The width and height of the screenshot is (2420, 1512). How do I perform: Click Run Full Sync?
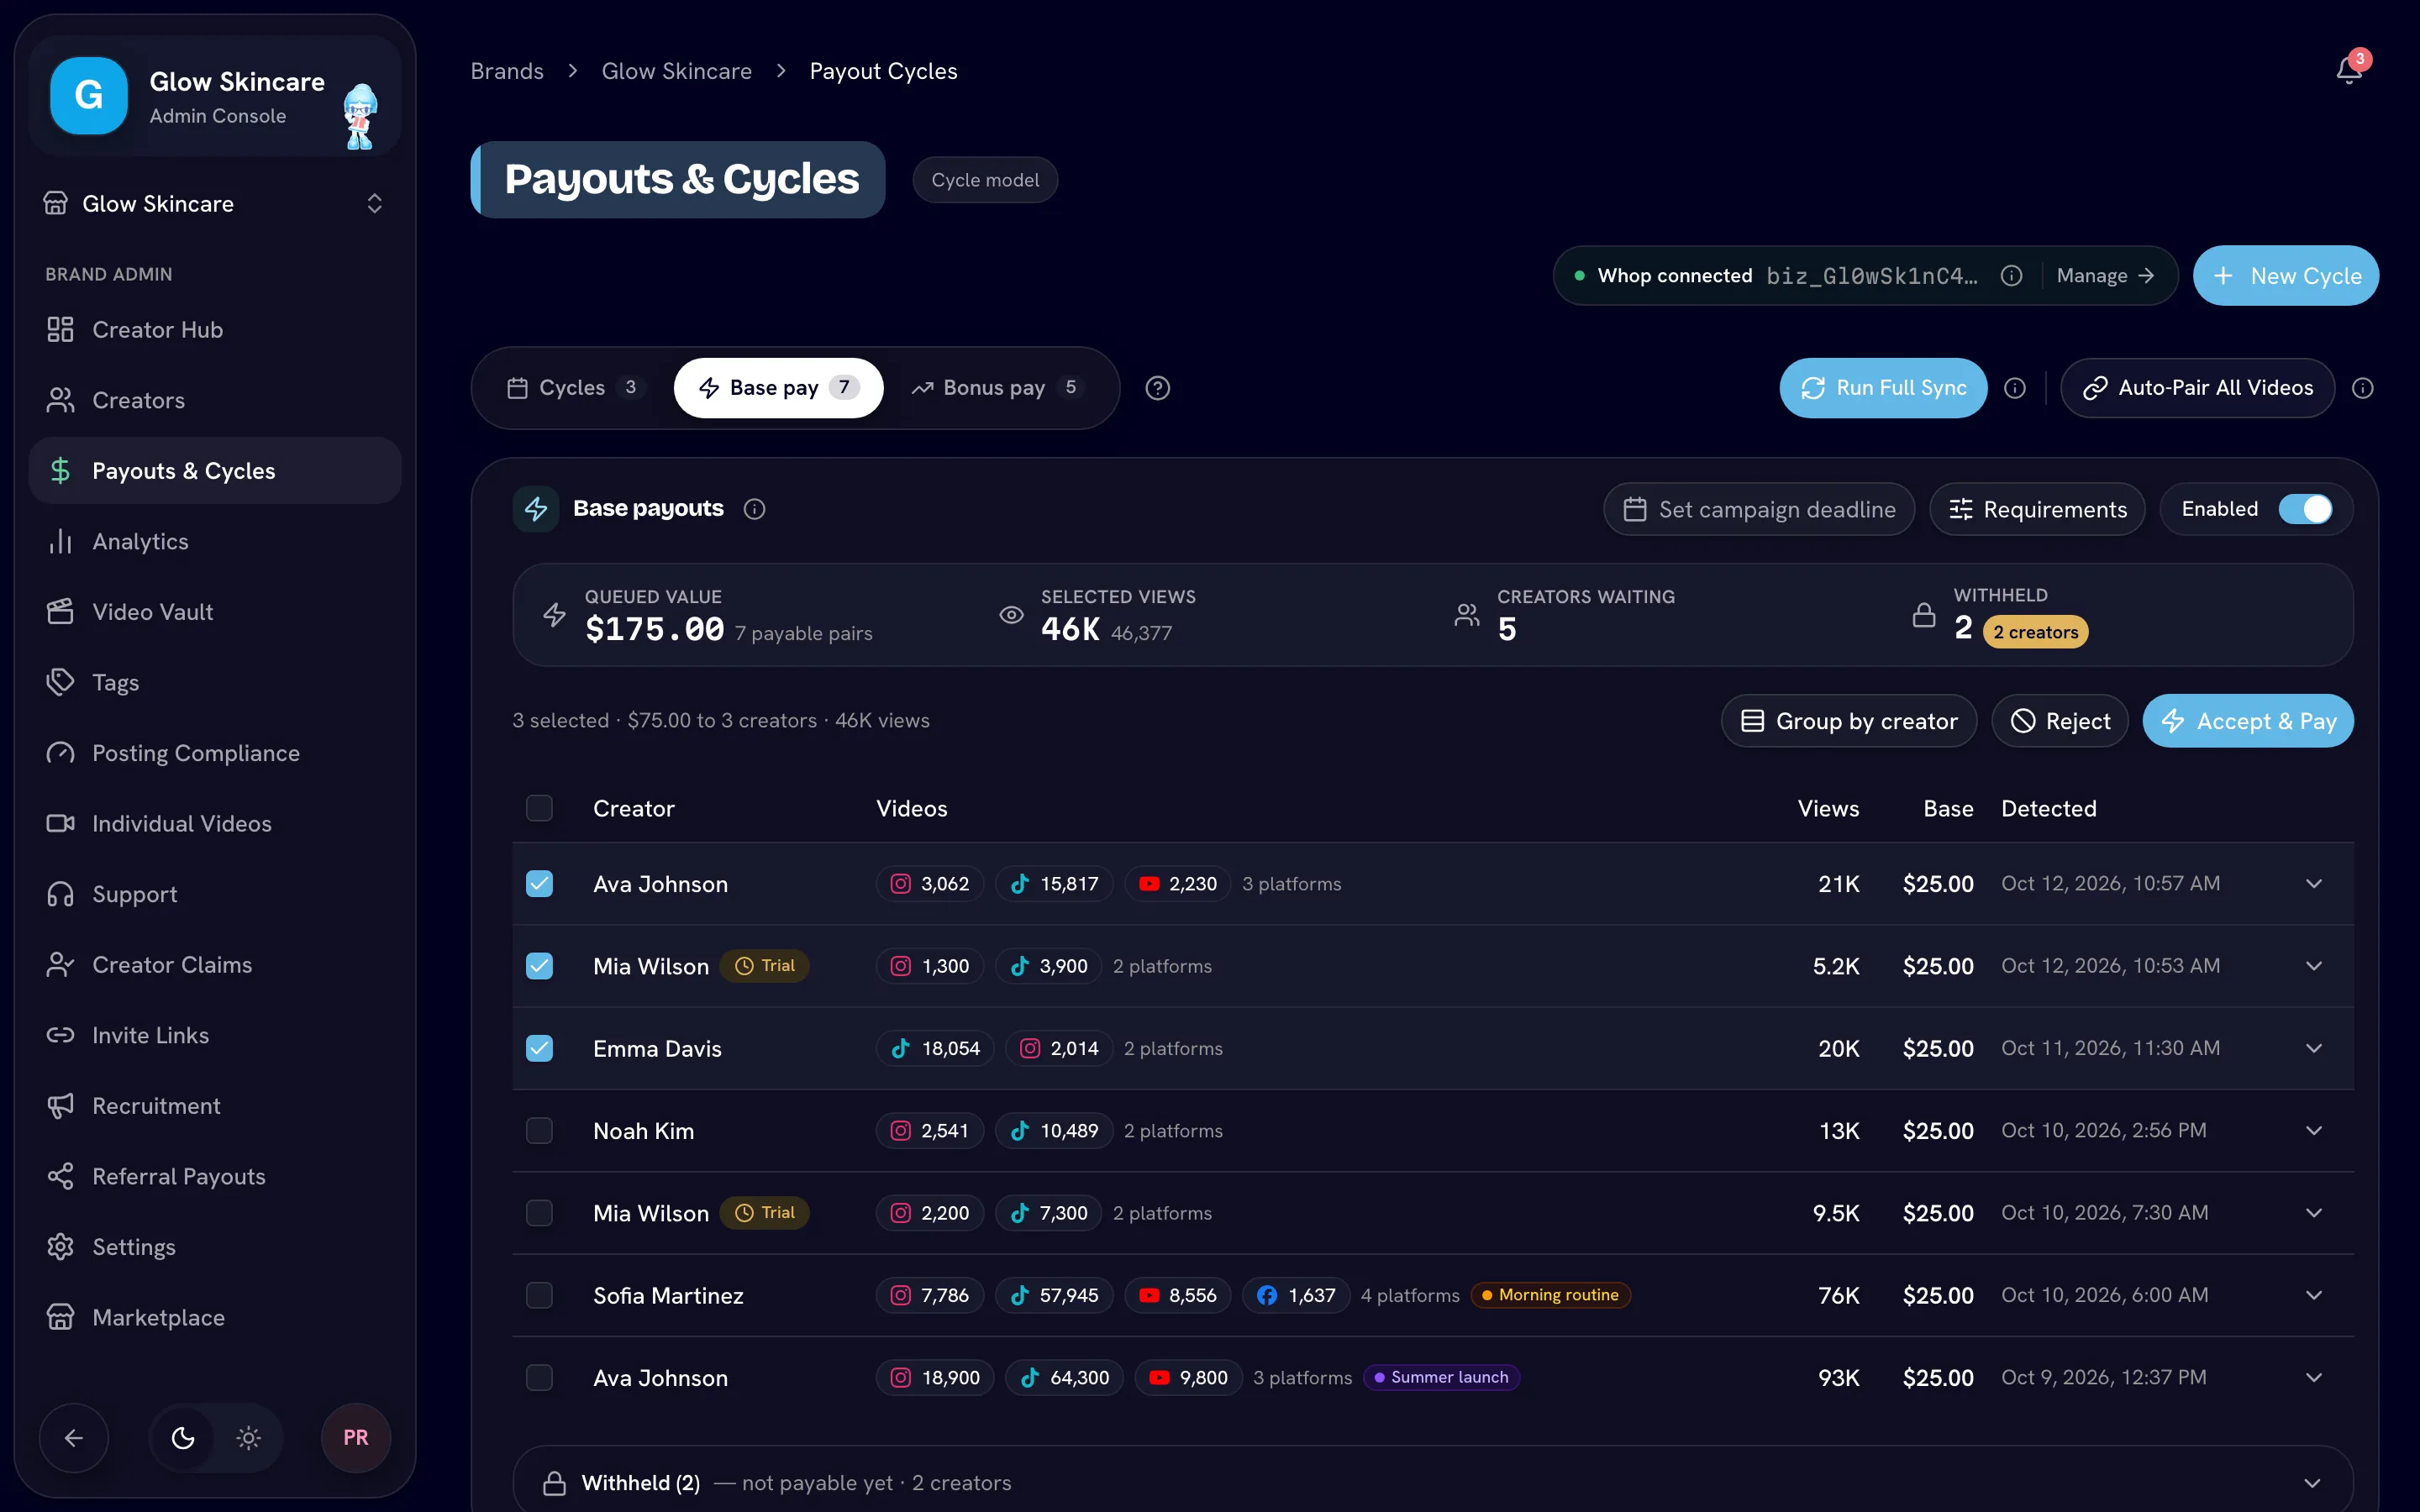(x=1883, y=388)
